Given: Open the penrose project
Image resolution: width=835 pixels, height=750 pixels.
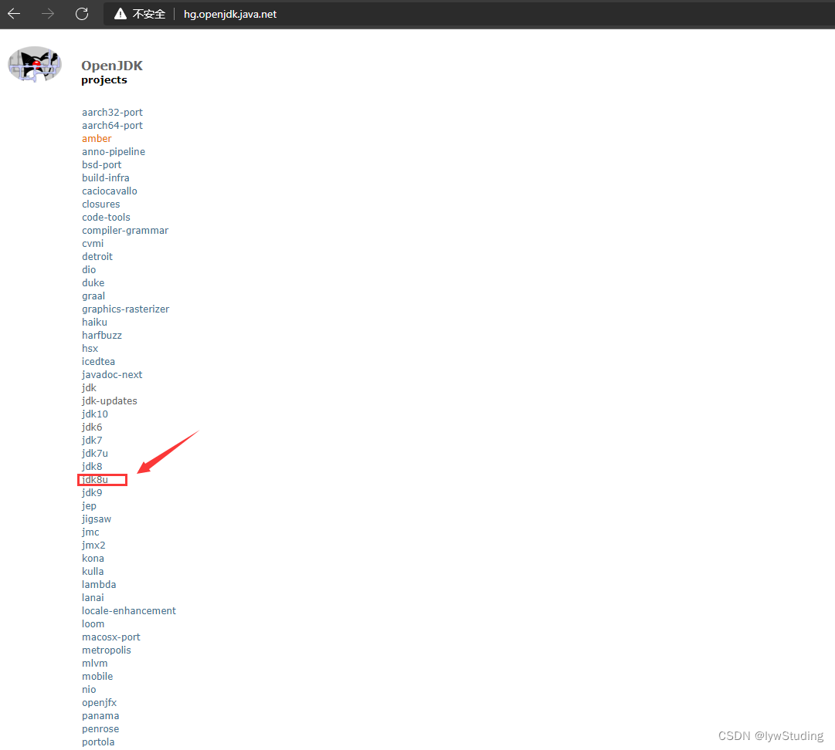Looking at the screenshot, I should 100,728.
